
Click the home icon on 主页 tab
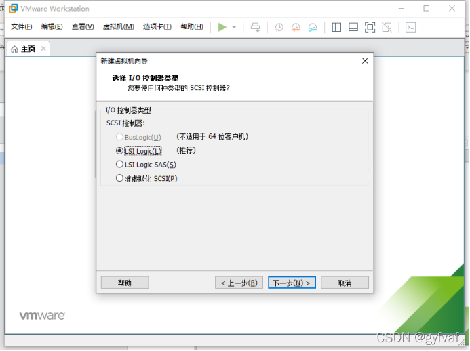(x=14, y=49)
